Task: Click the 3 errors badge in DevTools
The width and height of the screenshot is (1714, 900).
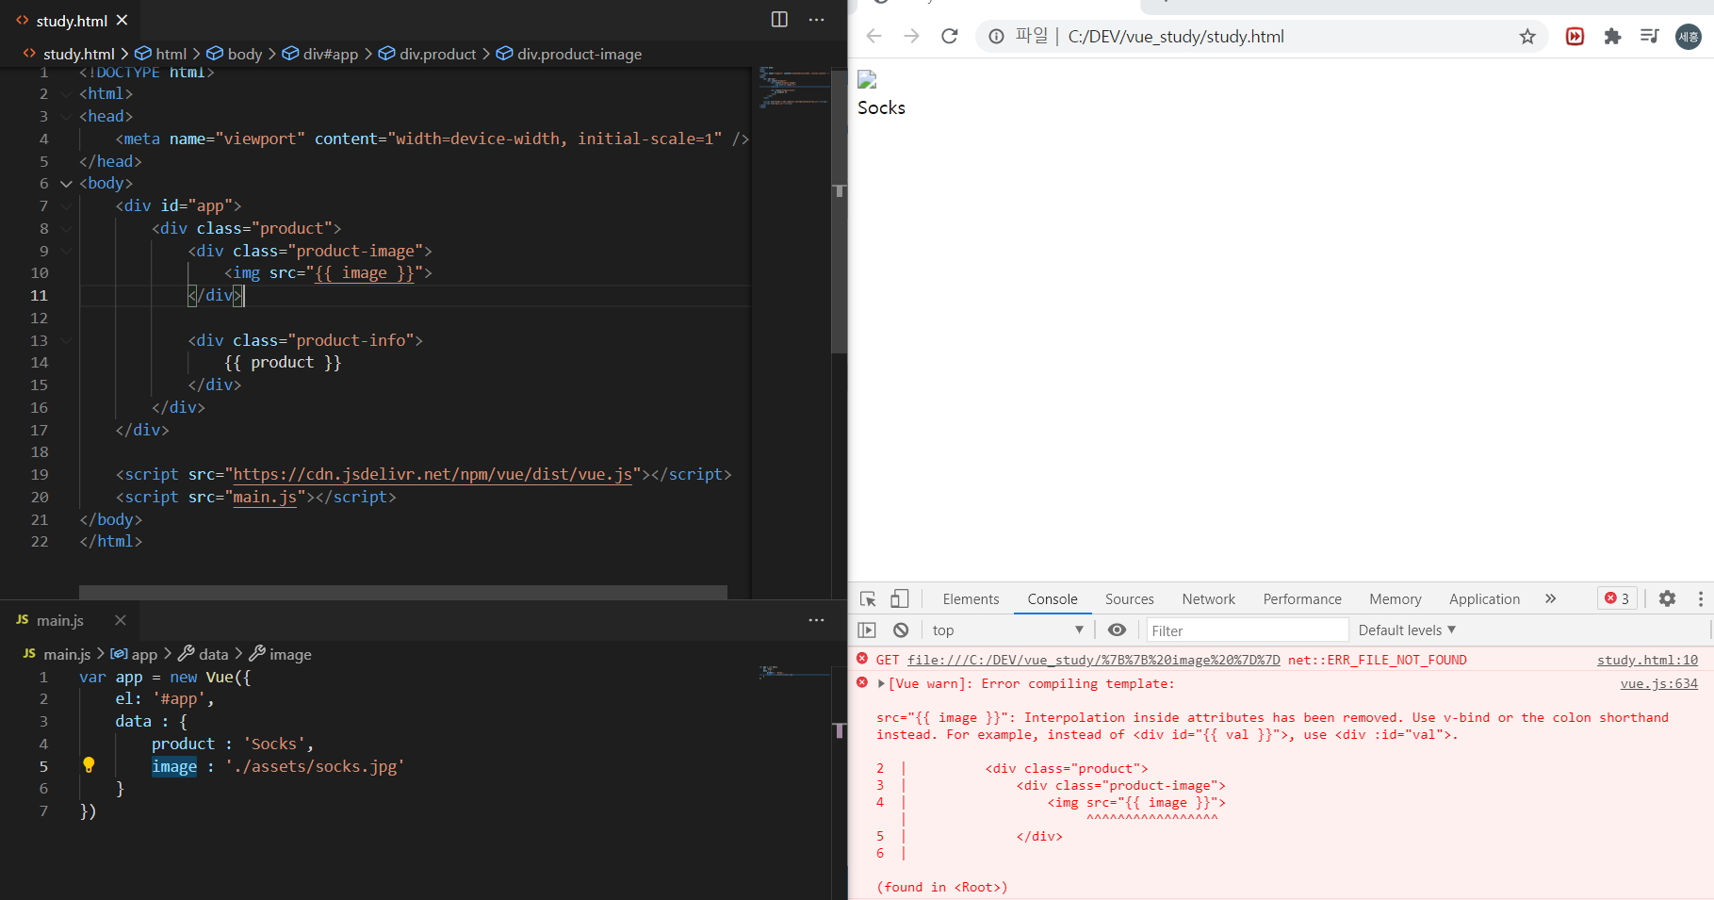Action: (1617, 598)
